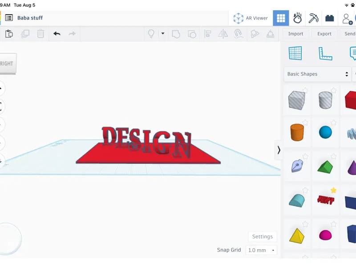Switch to Bricks mode
This screenshot has width=356, height=267.
click(329, 18)
